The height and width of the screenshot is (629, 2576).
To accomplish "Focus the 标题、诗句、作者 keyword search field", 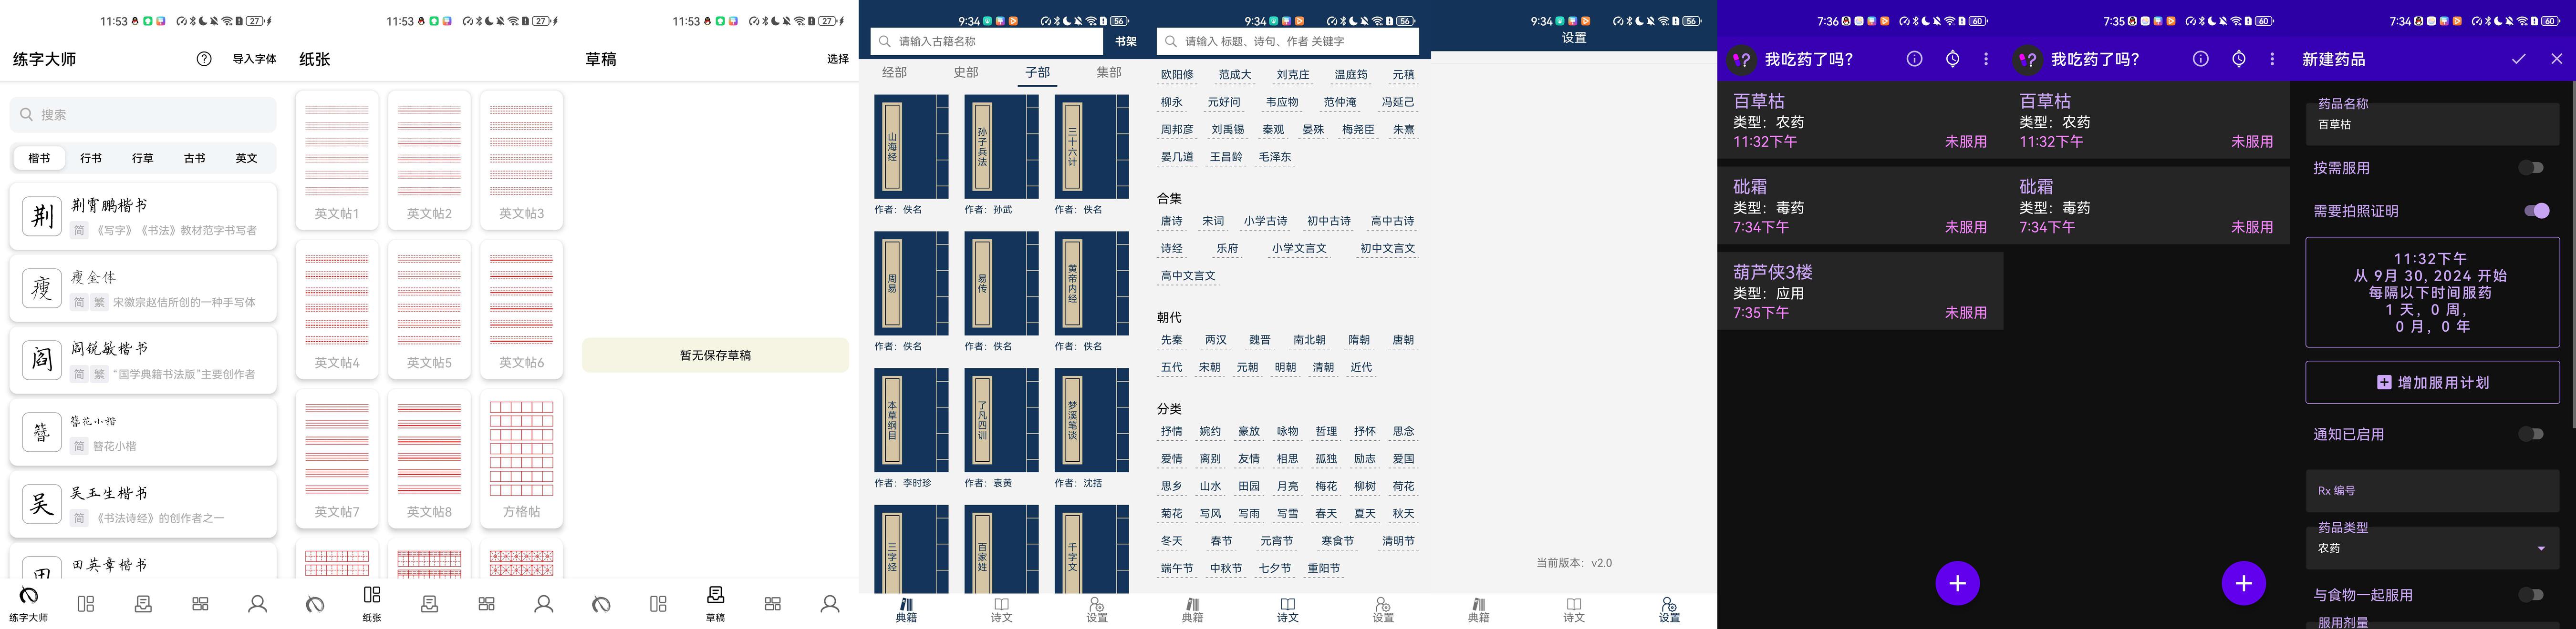I will [1288, 41].
